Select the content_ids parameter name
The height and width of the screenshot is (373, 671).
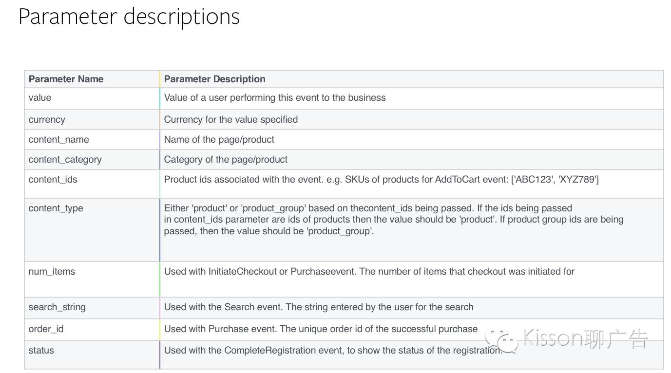[53, 179]
